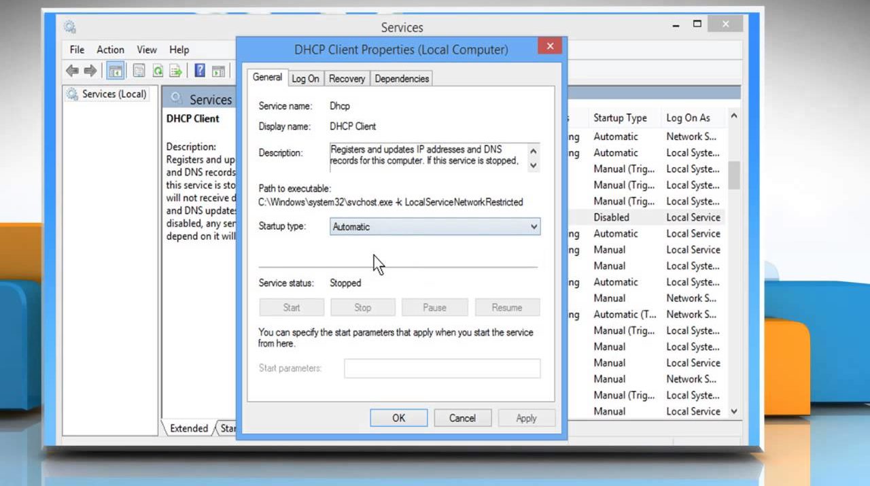This screenshot has width=870, height=486.
Task: Toggle the Show/Hide Console Tree toolbar icon
Action: pyautogui.click(x=116, y=71)
